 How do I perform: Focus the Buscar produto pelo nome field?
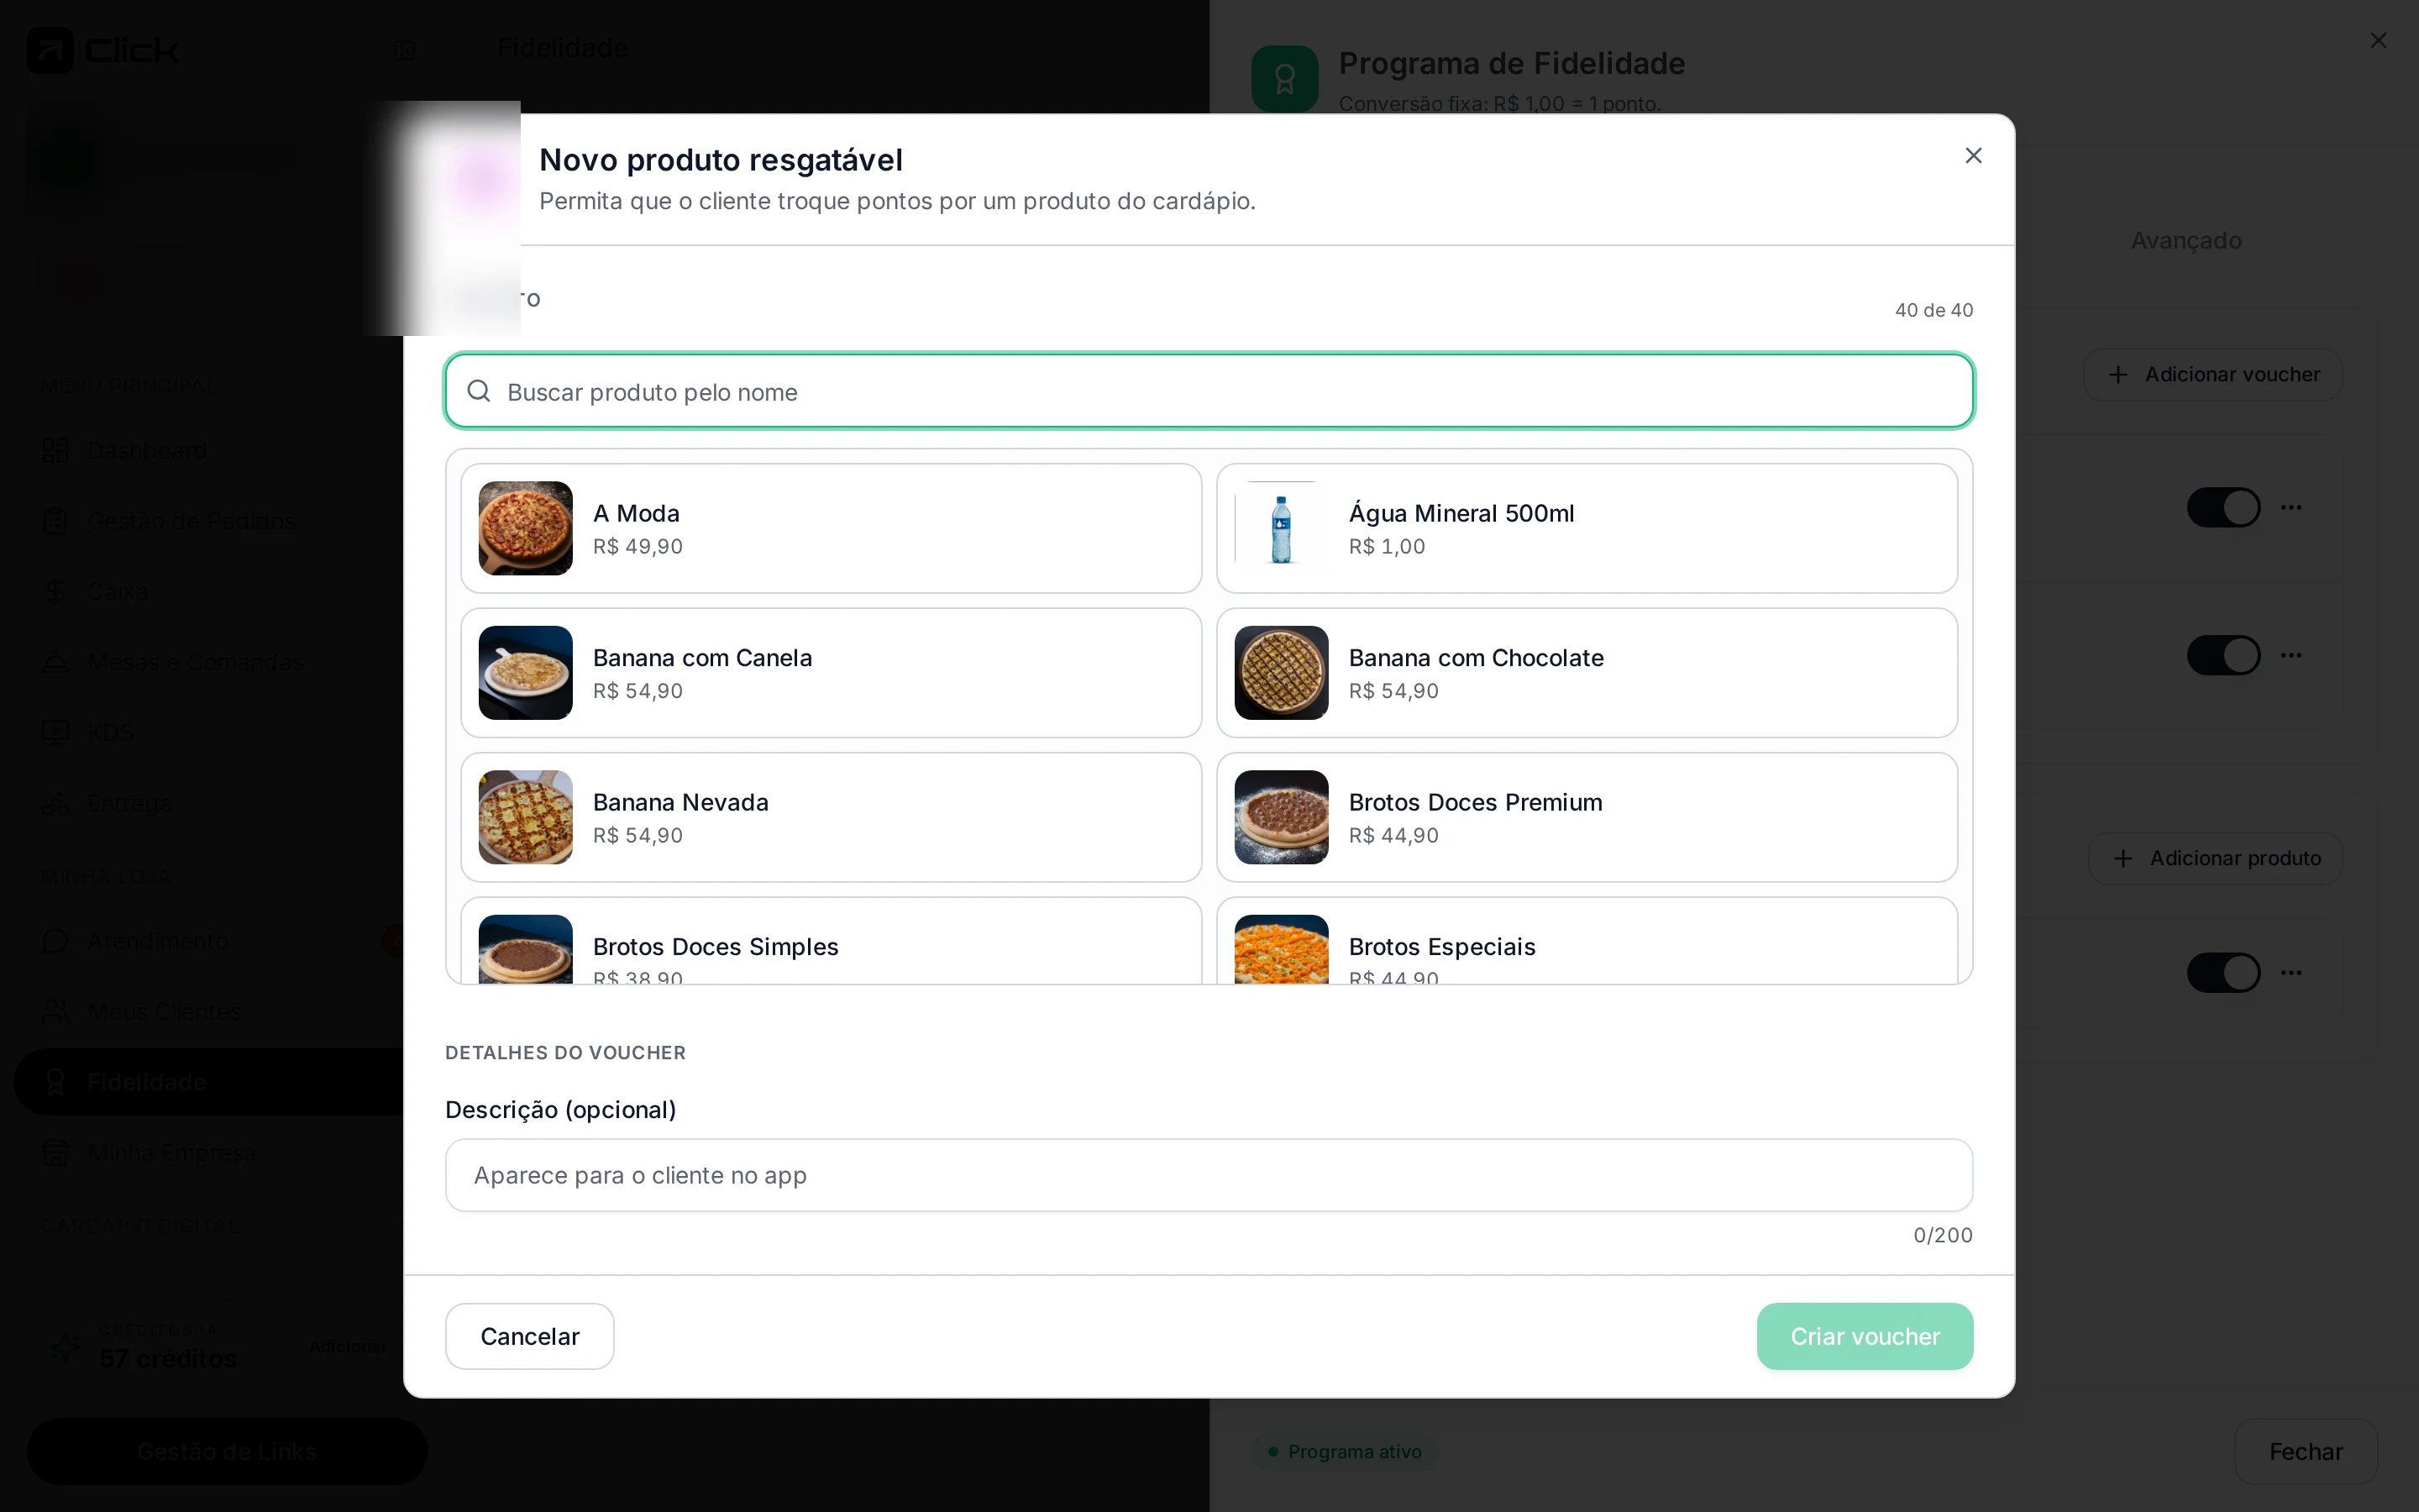click(x=1209, y=391)
